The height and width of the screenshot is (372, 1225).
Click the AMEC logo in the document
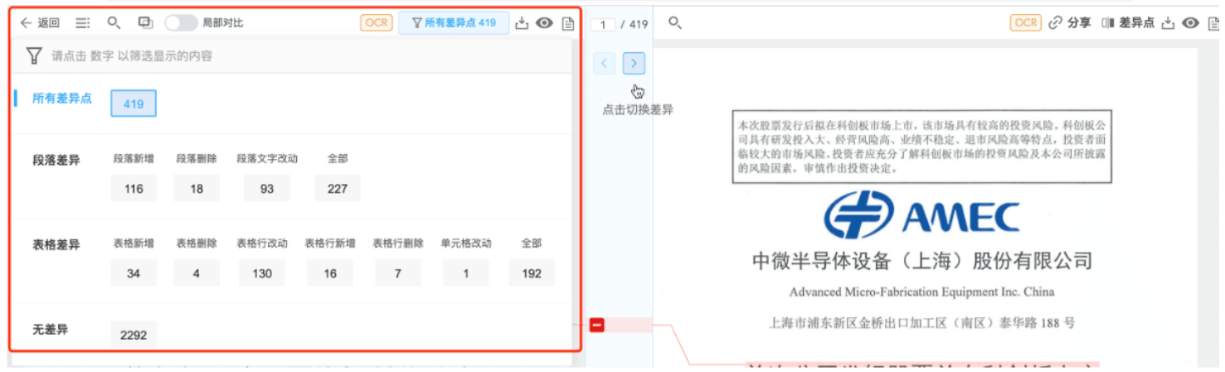coord(921,216)
